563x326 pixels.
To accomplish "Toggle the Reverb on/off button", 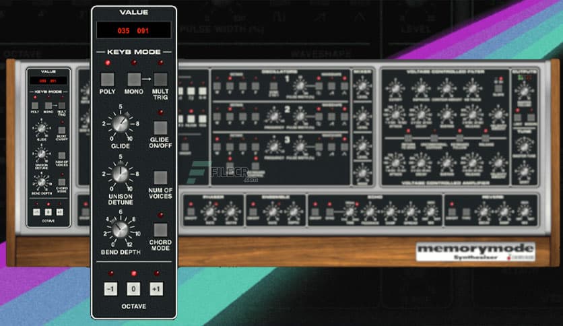I will [x=452, y=211].
